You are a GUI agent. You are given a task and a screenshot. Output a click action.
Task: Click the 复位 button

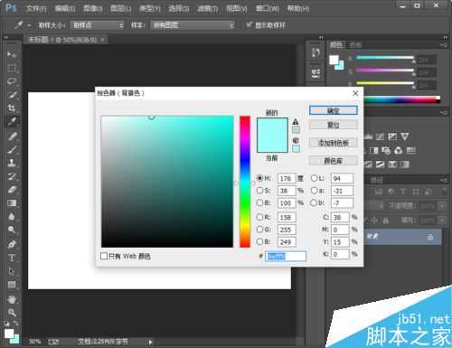[x=334, y=125]
